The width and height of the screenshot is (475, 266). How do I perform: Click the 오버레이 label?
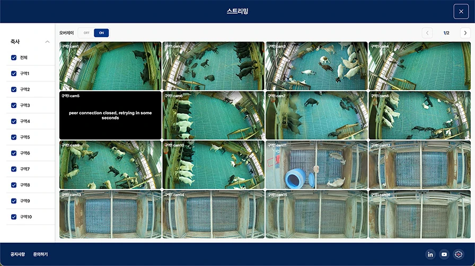pyautogui.click(x=66, y=33)
